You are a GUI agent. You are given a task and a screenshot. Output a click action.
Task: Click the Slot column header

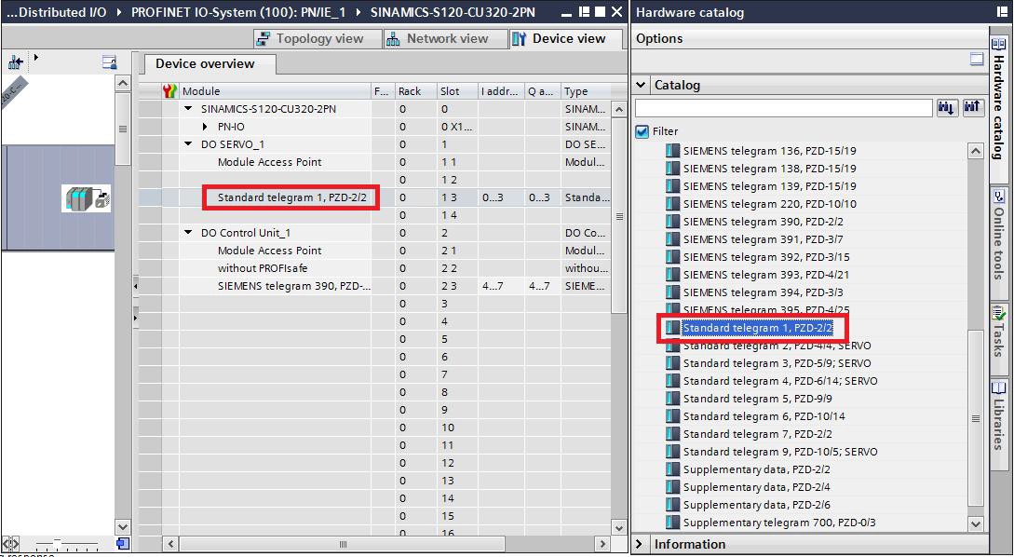tap(458, 91)
